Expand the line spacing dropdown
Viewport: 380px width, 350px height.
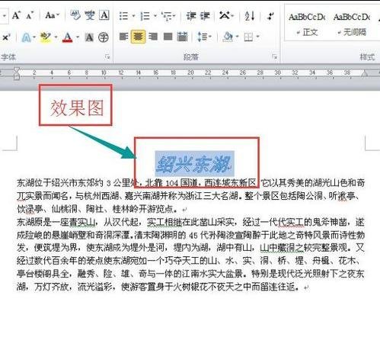210,37
